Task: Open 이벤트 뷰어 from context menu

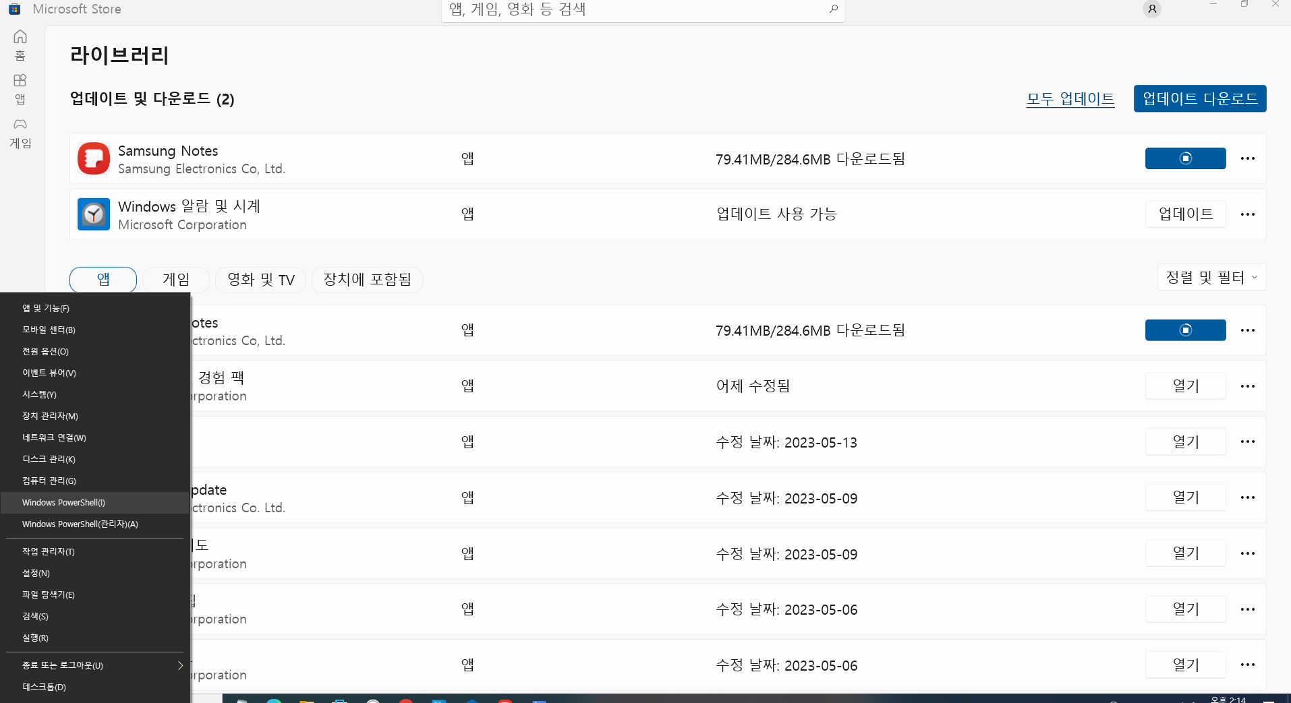Action: tap(95, 373)
